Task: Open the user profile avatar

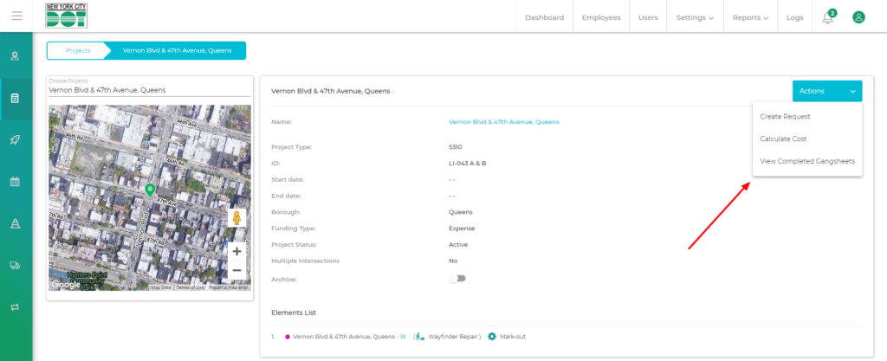Action: click(858, 17)
